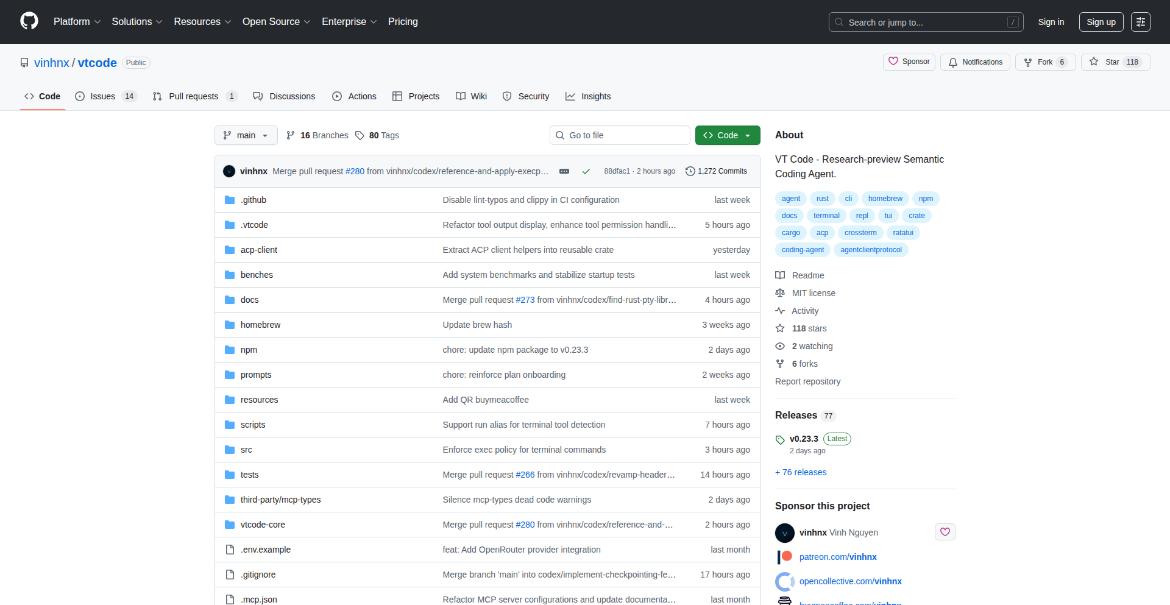Viewport: 1170px width, 605px height.
Task: Open the Pull requests tab
Action: (194, 96)
